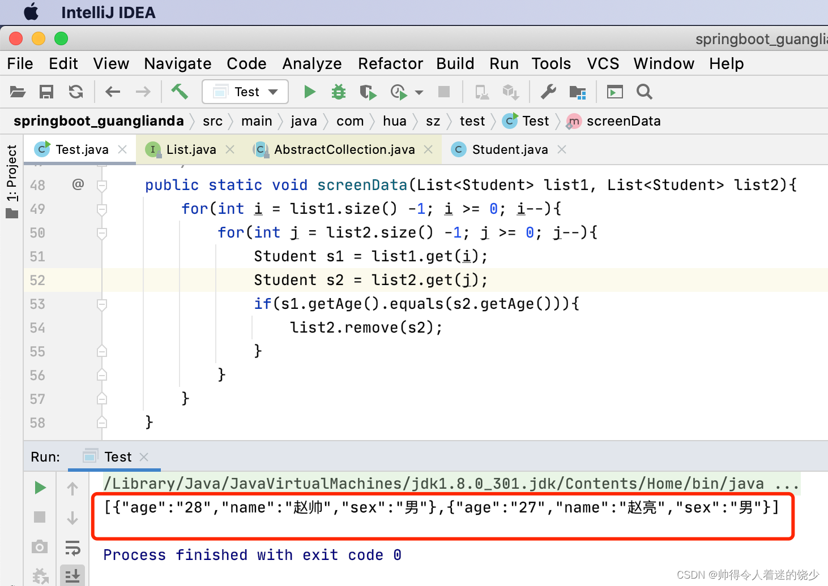Open the Refactor menu

pyautogui.click(x=391, y=63)
